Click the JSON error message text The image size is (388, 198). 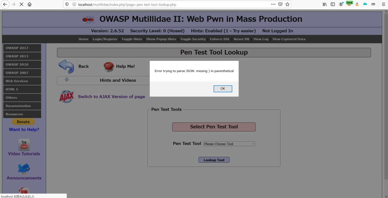point(194,71)
